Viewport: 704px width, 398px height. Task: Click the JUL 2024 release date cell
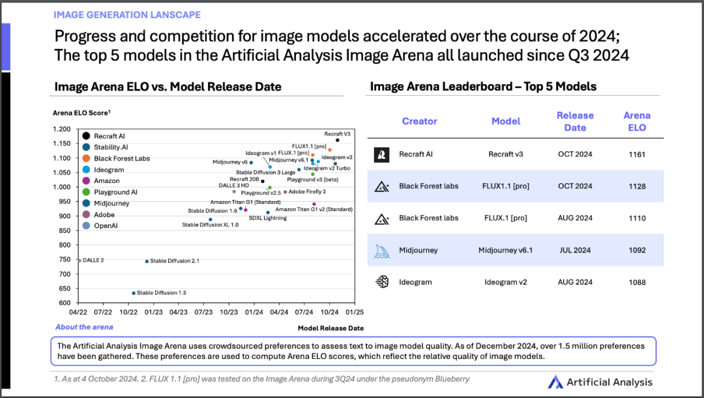tap(575, 250)
